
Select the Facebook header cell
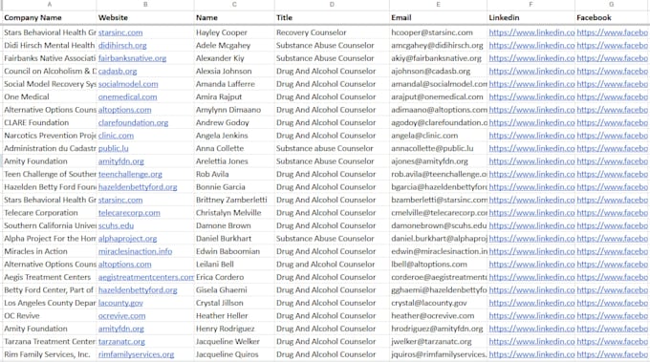point(613,17)
